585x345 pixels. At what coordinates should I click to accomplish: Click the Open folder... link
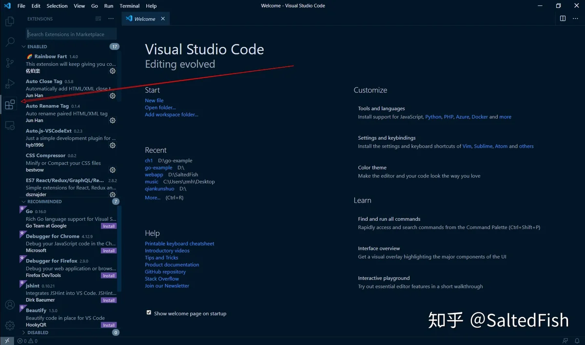tap(160, 108)
